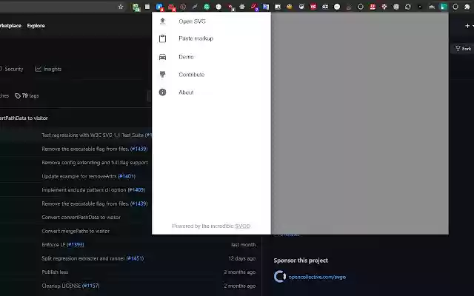Select Paste markup menu entry
This screenshot has height=296, width=474.
tap(211, 38)
